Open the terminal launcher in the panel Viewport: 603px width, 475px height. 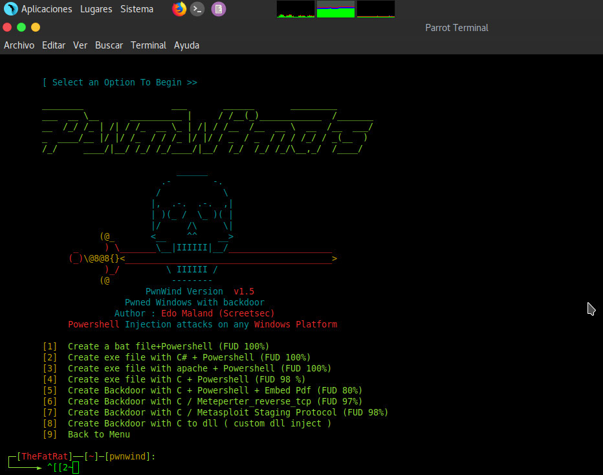pos(199,9)
